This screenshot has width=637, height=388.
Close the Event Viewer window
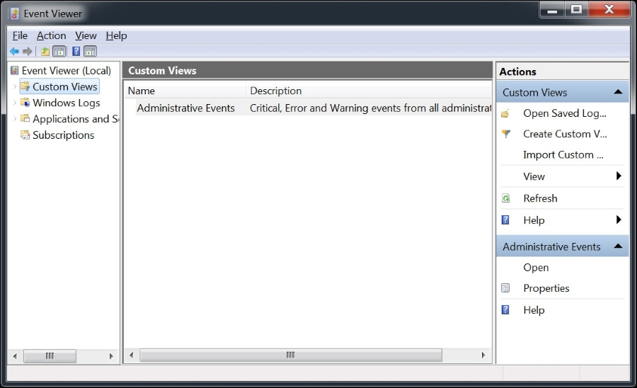[609, 10]
